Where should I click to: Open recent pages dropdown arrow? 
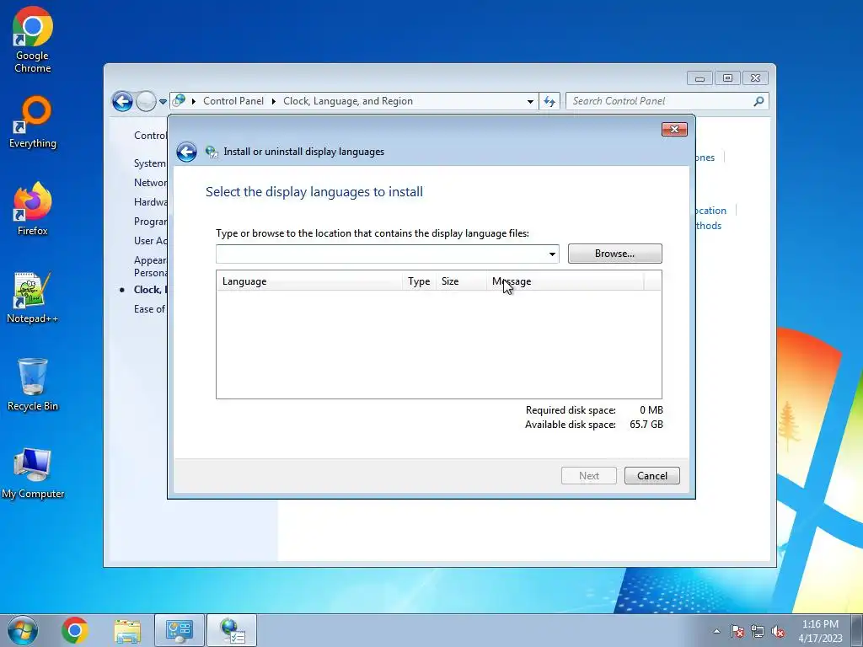coord(163,102)
